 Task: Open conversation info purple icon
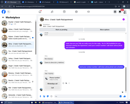click(123, 19)
